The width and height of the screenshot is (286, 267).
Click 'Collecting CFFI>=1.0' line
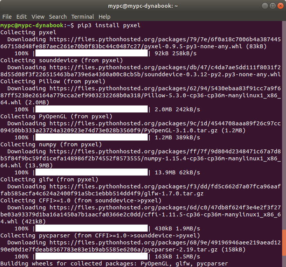click(81, 200)
